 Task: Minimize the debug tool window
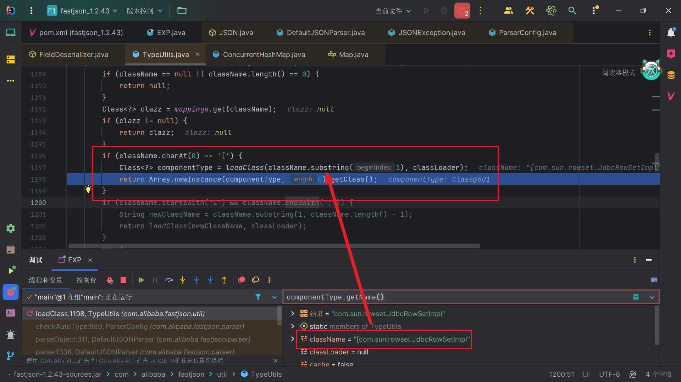click(x=649, y=260)
